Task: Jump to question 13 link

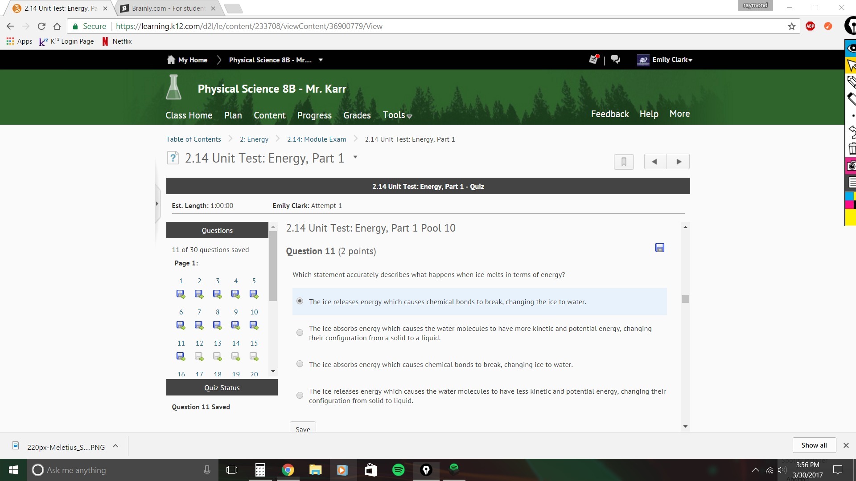Action: (x=218, y=343)
